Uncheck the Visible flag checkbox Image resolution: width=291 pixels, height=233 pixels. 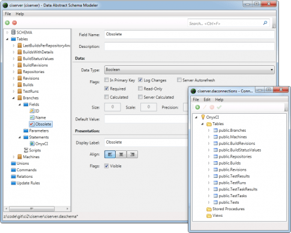(106, 166)
